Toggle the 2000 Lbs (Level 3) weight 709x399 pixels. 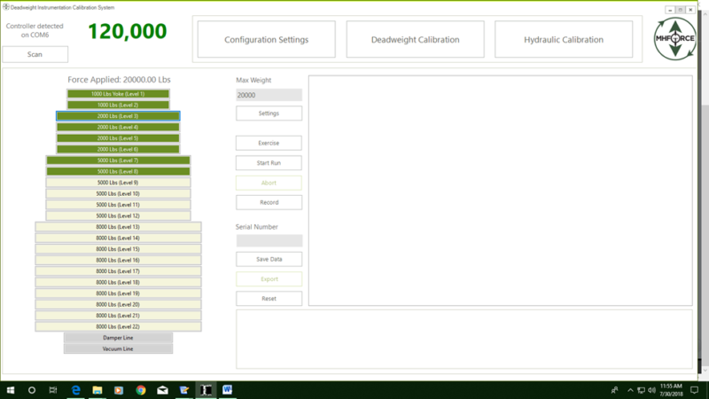point(118,116)
